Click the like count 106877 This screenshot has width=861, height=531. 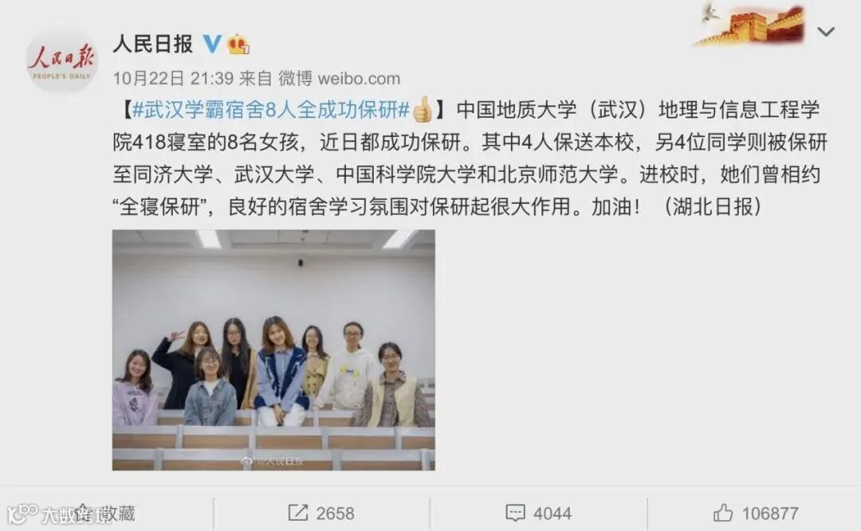pos(770,513)
